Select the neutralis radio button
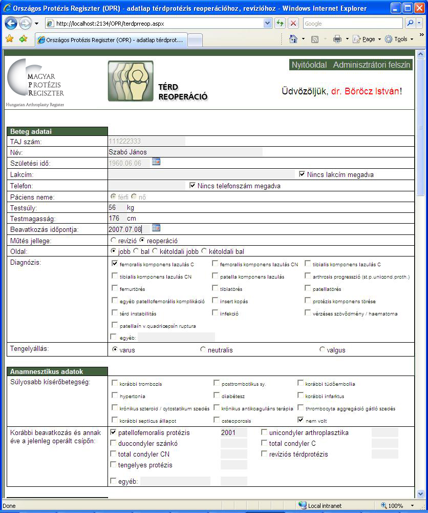Image resolution: width=428 pixels, height=513 pixels. pyautogui.click(x=203, y=349)
